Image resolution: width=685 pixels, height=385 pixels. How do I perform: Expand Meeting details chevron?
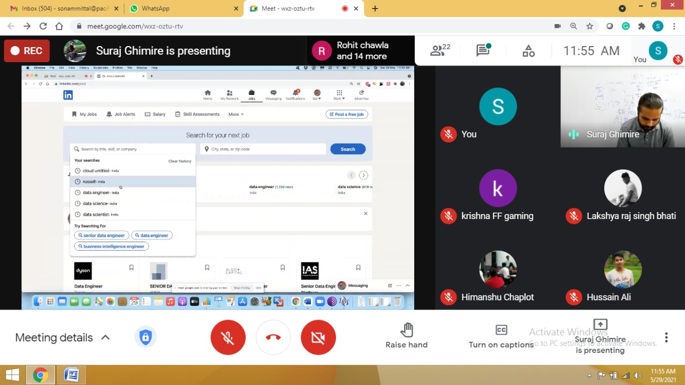click(105, 337)
